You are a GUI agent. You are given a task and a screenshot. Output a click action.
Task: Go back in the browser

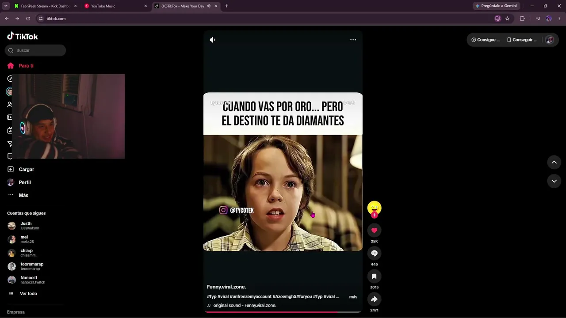pos(7,19)
